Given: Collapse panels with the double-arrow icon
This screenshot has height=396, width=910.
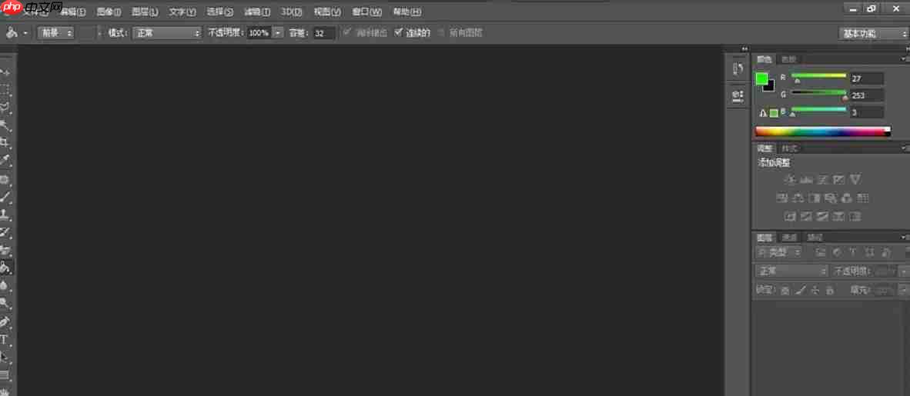Looking at the screenshot, I should (744, 49).
